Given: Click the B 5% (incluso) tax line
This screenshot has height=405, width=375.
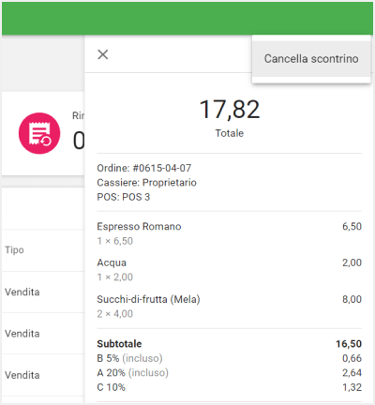Looking at the screenshot, I should [x=229, y=358].
